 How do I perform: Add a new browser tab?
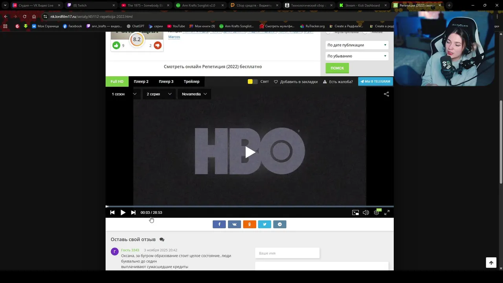tap(449, 6)
